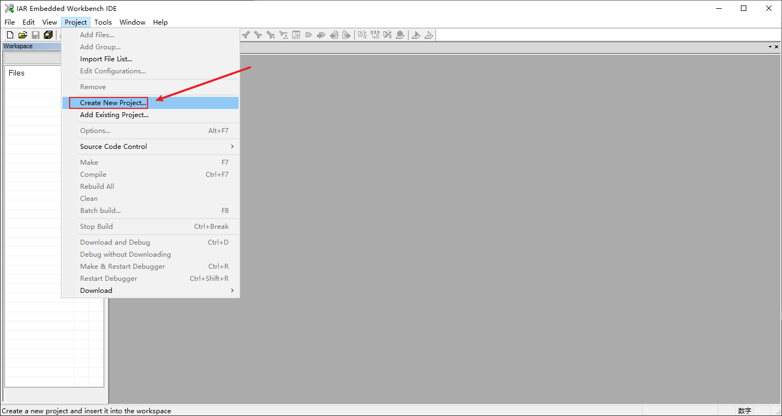Close the editor area with X

click(x=777, y=47)
